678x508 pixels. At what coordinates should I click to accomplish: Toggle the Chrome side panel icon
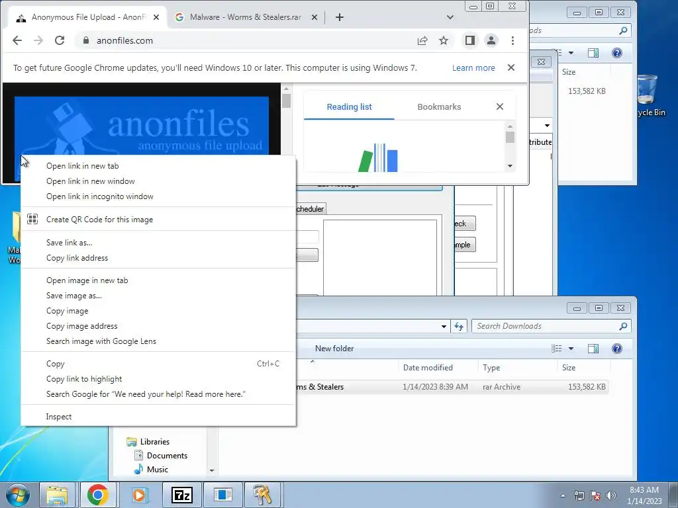pyautogui.click(x=470, y=40)
